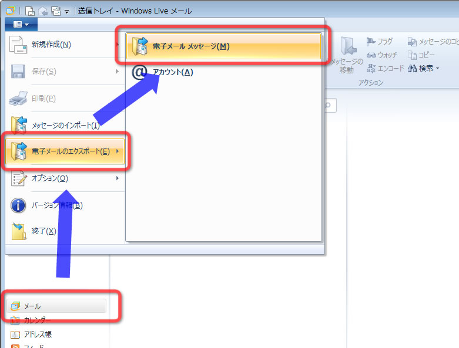This screenshot has width=459, height=348.
Task: Click the メール navigation icon
Action: pyautogui.click(x=15, y=306)
